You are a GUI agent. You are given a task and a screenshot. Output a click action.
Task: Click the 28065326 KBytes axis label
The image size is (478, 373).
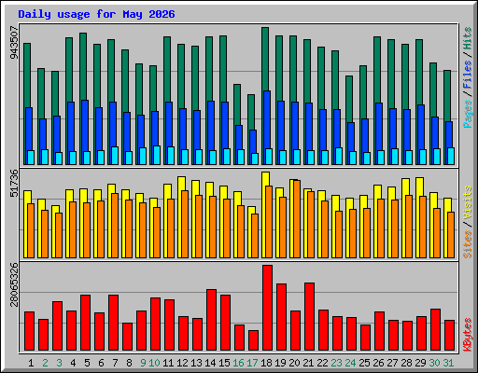(x=14, y=284)
